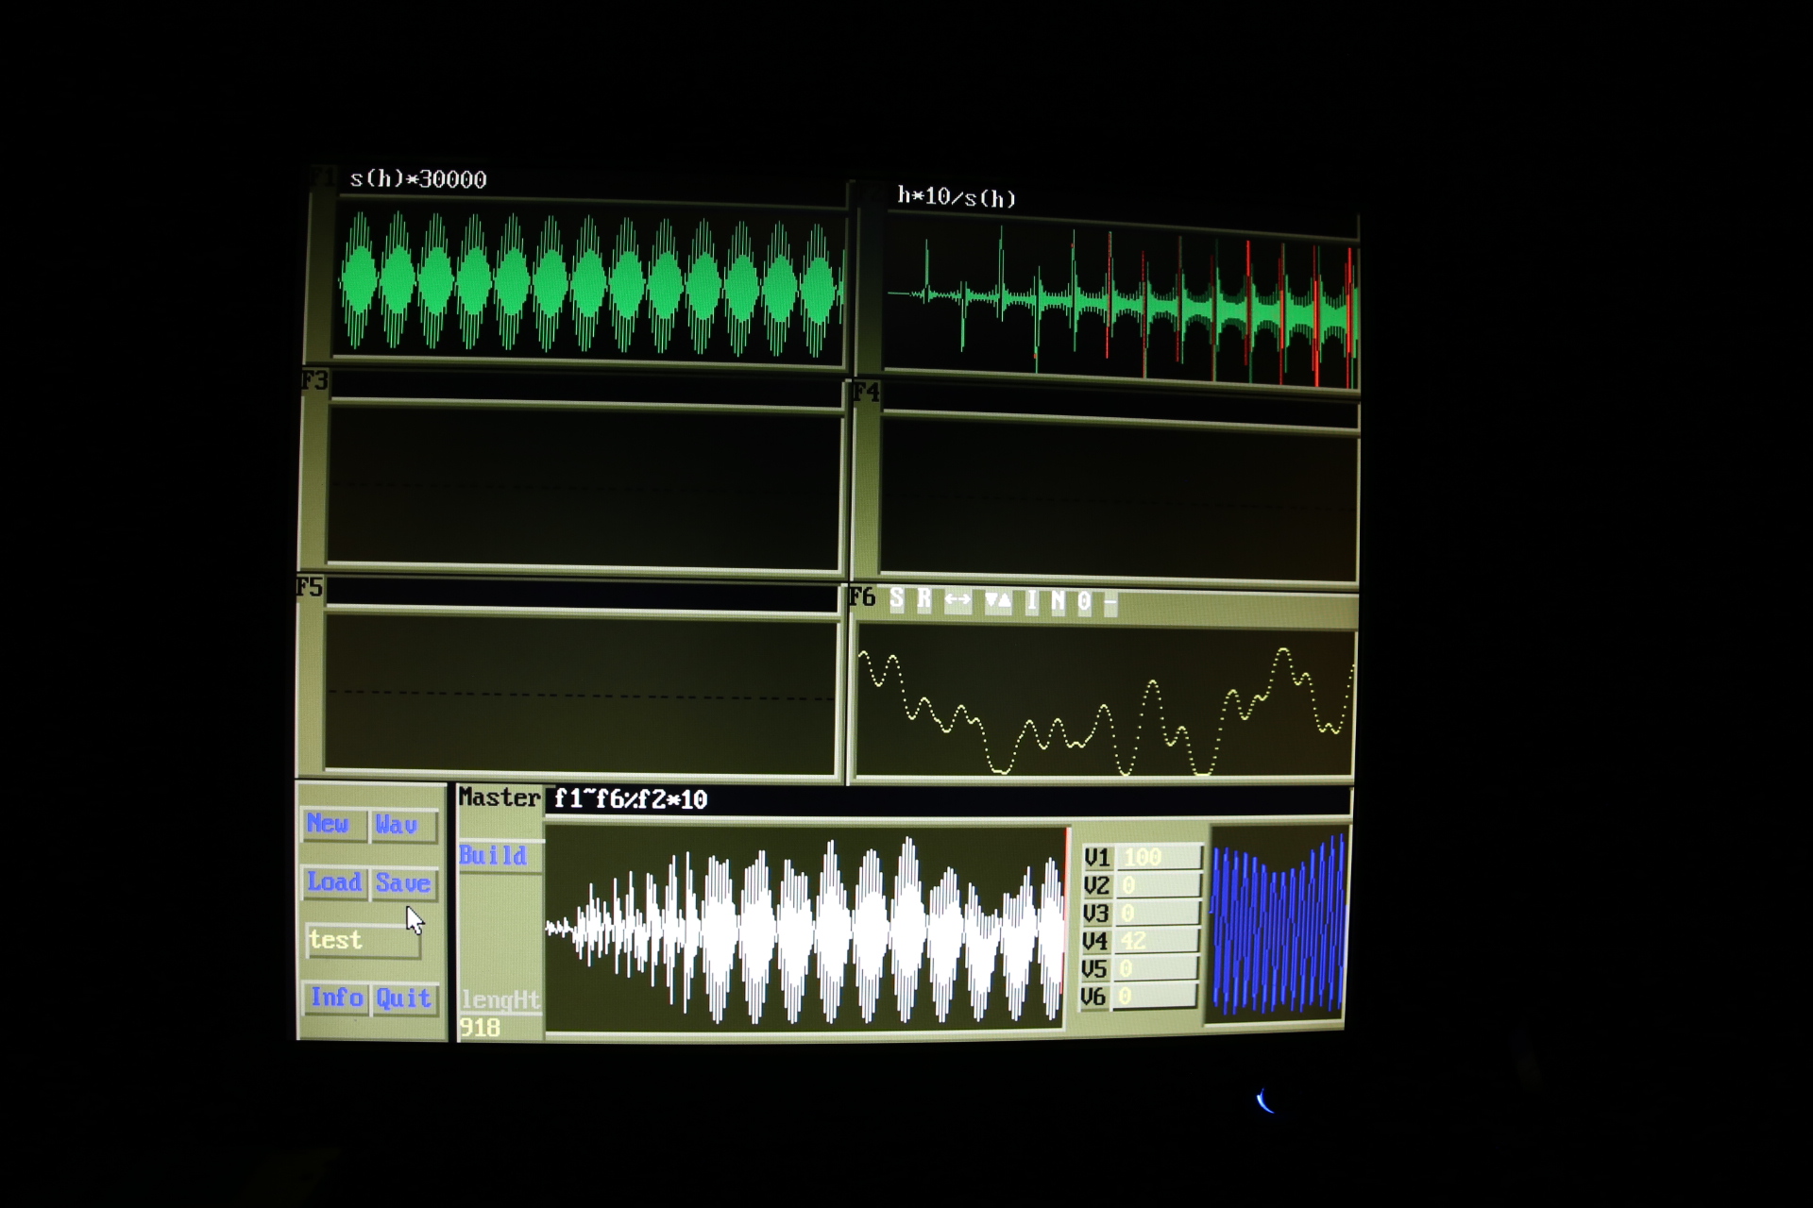1813x1208 pixels.
Task: Click the Save button
Action: click(404, 884)
